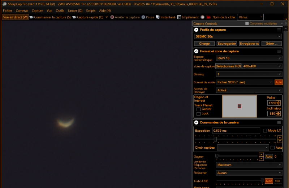Increase Exposition with the up stepper arrow
Screen dimensions: 289x188
tap(280, 137)
